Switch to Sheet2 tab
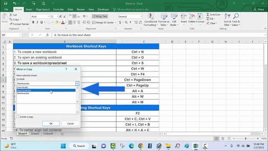 tap(35, 134)
